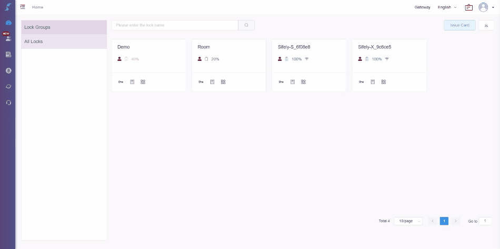Screen dimensions: 500x249
Task: Click the grid icon on Sifely-X_9c6ce5 card
Action: 384,82
